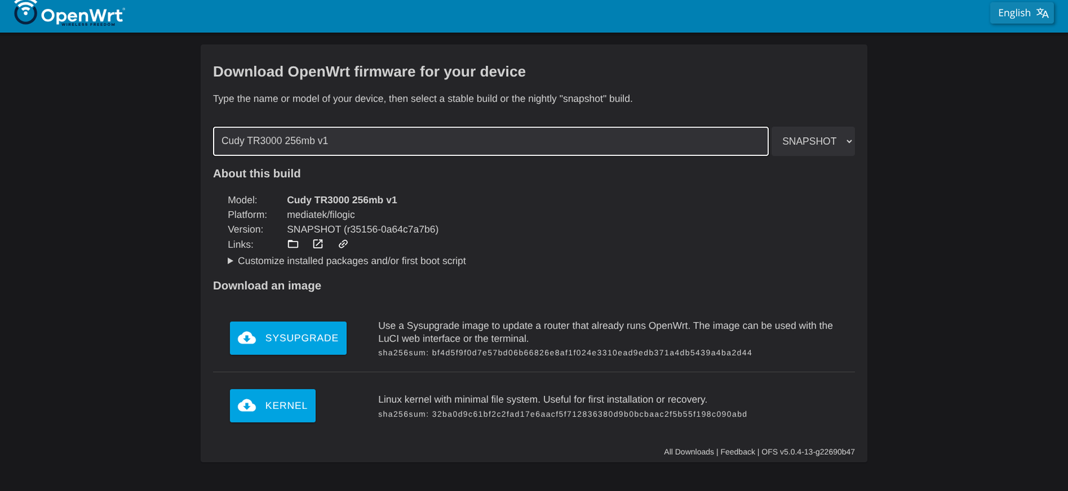Open the folder icon link for this build
Screen dimensions: 1068x491
tap(293, 244)
